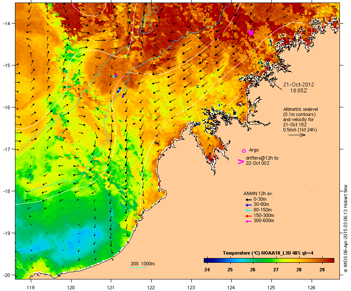The image size is (351, 291).
Task: Click the 300-600m depth label
Action: [264, 221]
